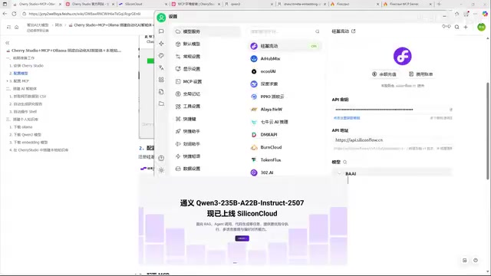This screenshot has height=276, width=491.
Task: Open the knowledge base icon in Cherry Studio sidebar
Action: click(x=161, y=92)
